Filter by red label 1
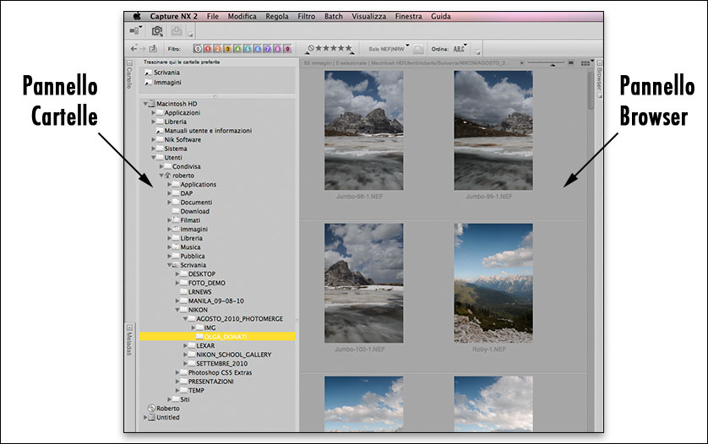Image resolution: width=708 pixels, height=444 pixels. 208,49
